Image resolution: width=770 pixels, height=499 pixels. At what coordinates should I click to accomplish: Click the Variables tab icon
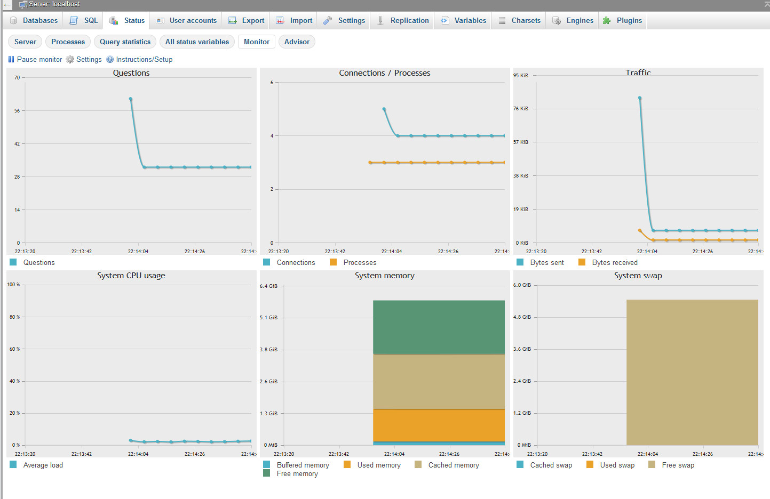click(x=444, y=20)
